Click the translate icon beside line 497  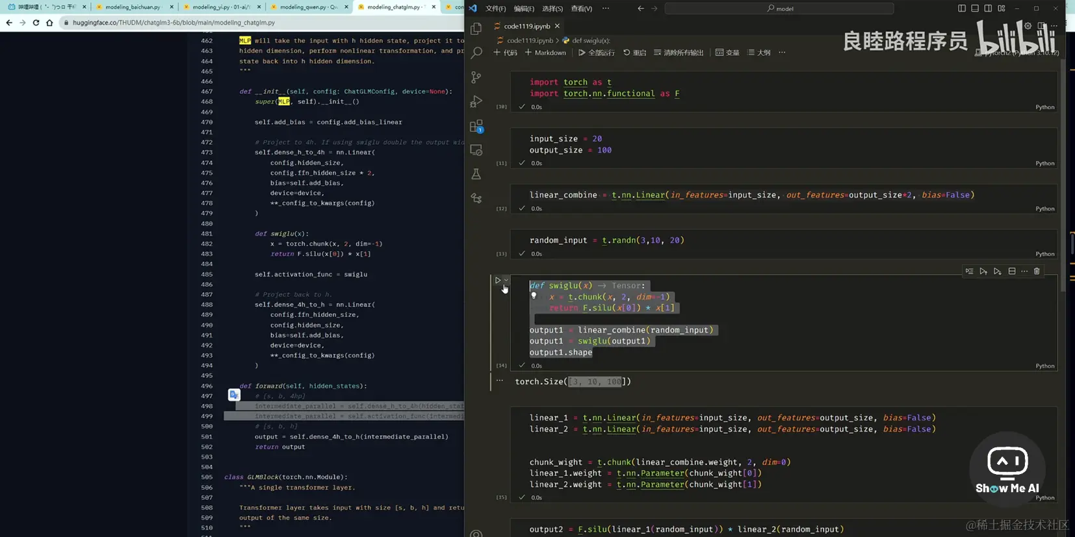click(x=234, y=395)
